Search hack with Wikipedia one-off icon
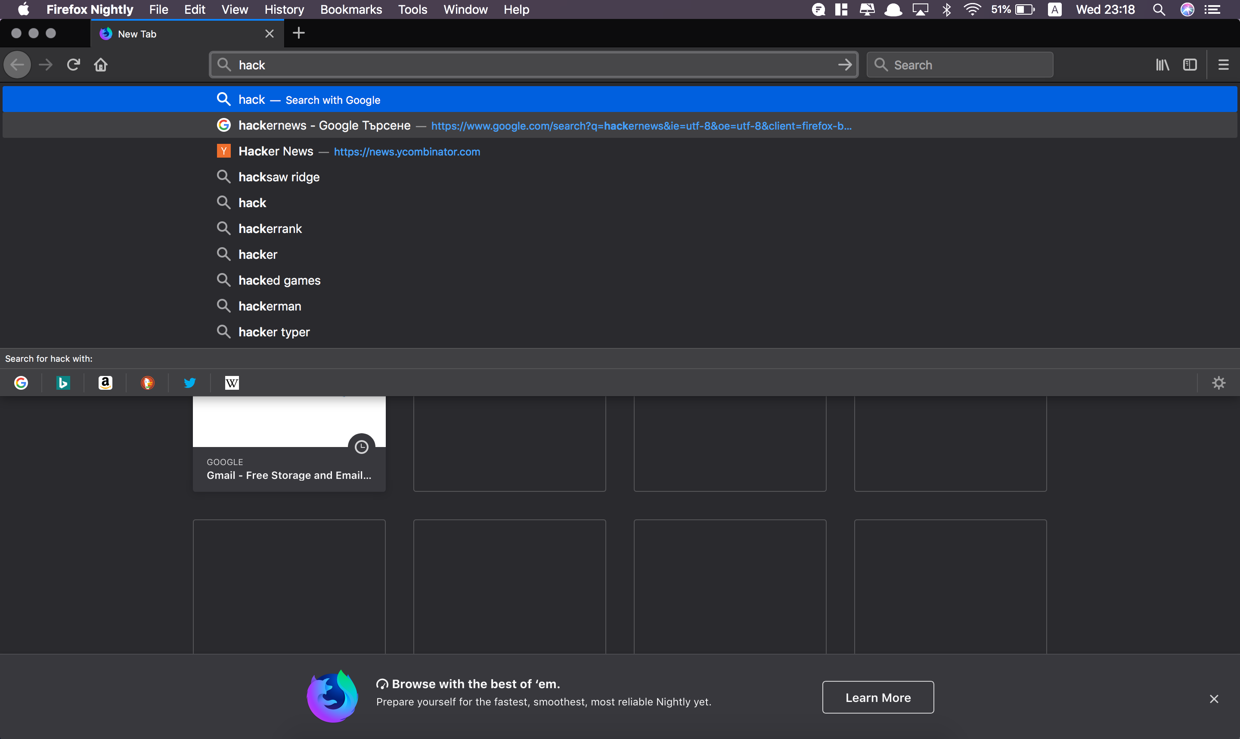 pyautogui.click(x=232, y=383)
